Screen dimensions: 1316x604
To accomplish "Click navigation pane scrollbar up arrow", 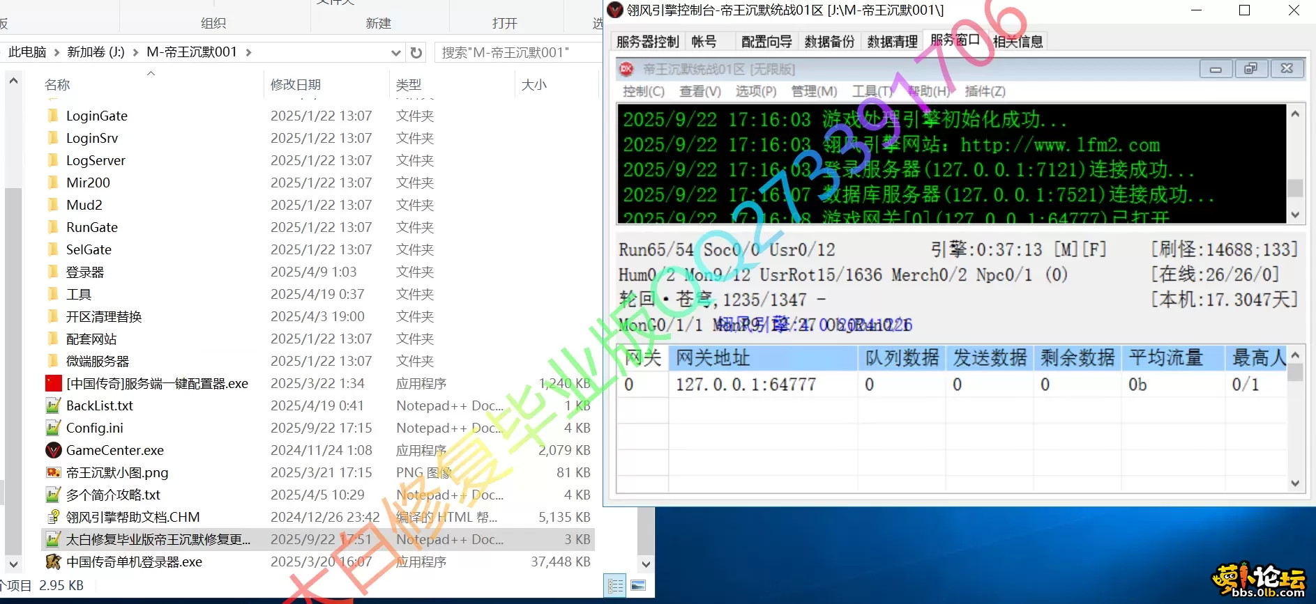I will (13, 81).
